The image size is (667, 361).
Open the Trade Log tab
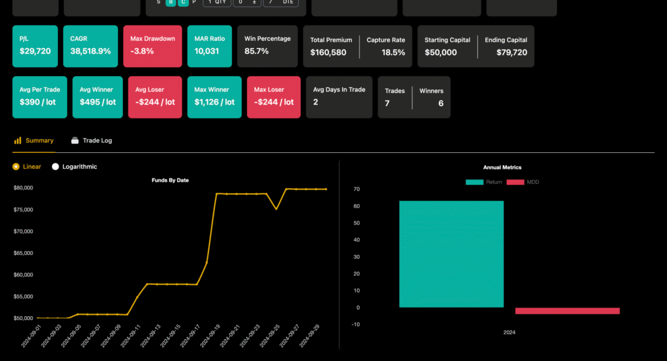point(96,140)
